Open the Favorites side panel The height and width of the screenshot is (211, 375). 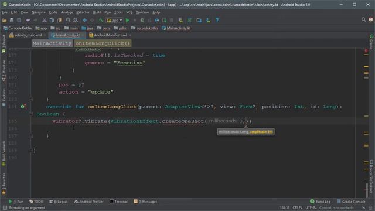pyautogui.click(x=4, y=183)
